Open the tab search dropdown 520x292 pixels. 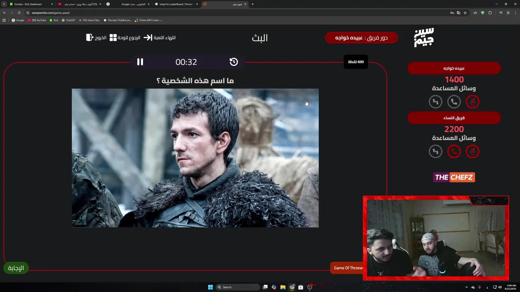click(4, 4)
